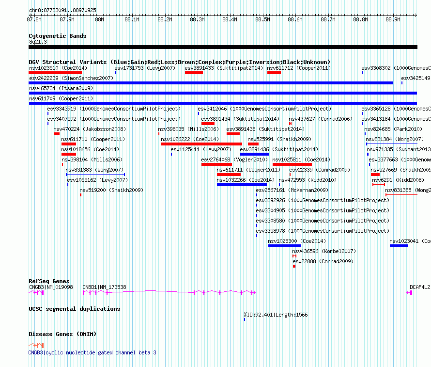Viewport: 431px width, 367px height.
Task: Click the 88.5M ruler position label
Action: pyautogui.click(x=263, y=19)
